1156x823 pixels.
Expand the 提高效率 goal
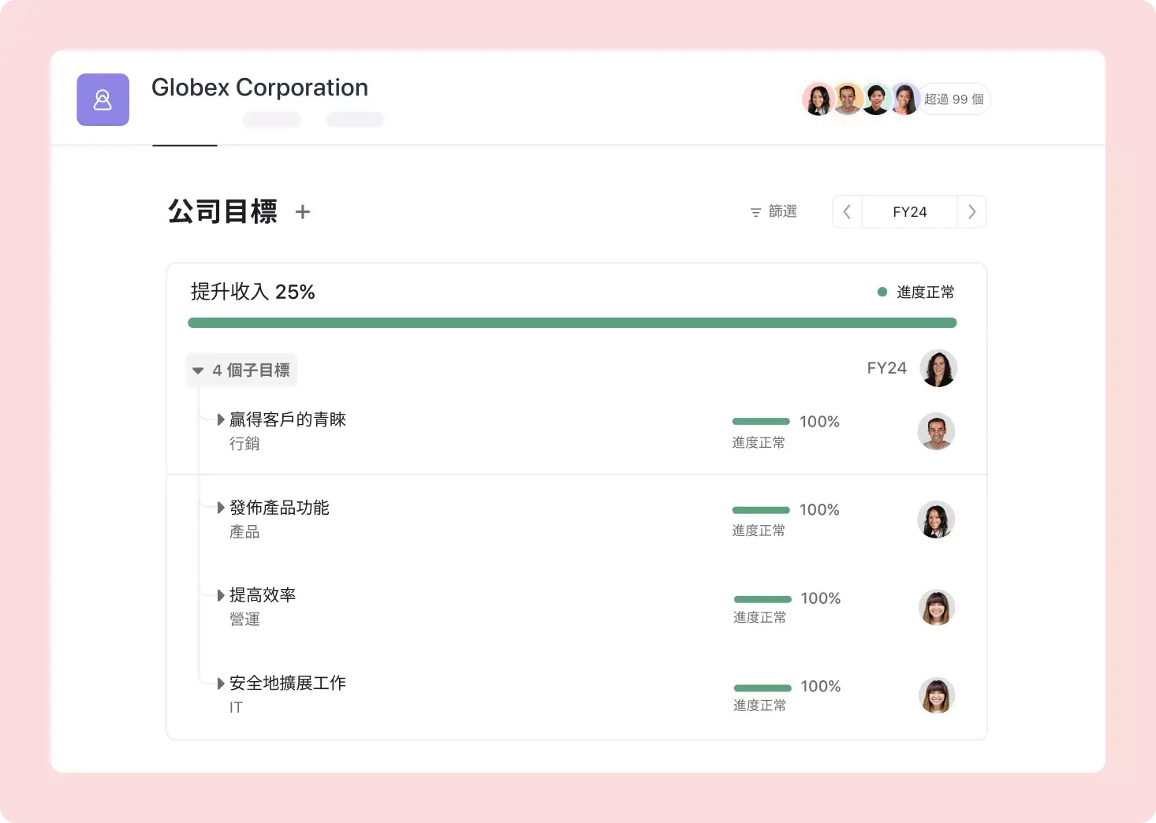tap(221, 595)
